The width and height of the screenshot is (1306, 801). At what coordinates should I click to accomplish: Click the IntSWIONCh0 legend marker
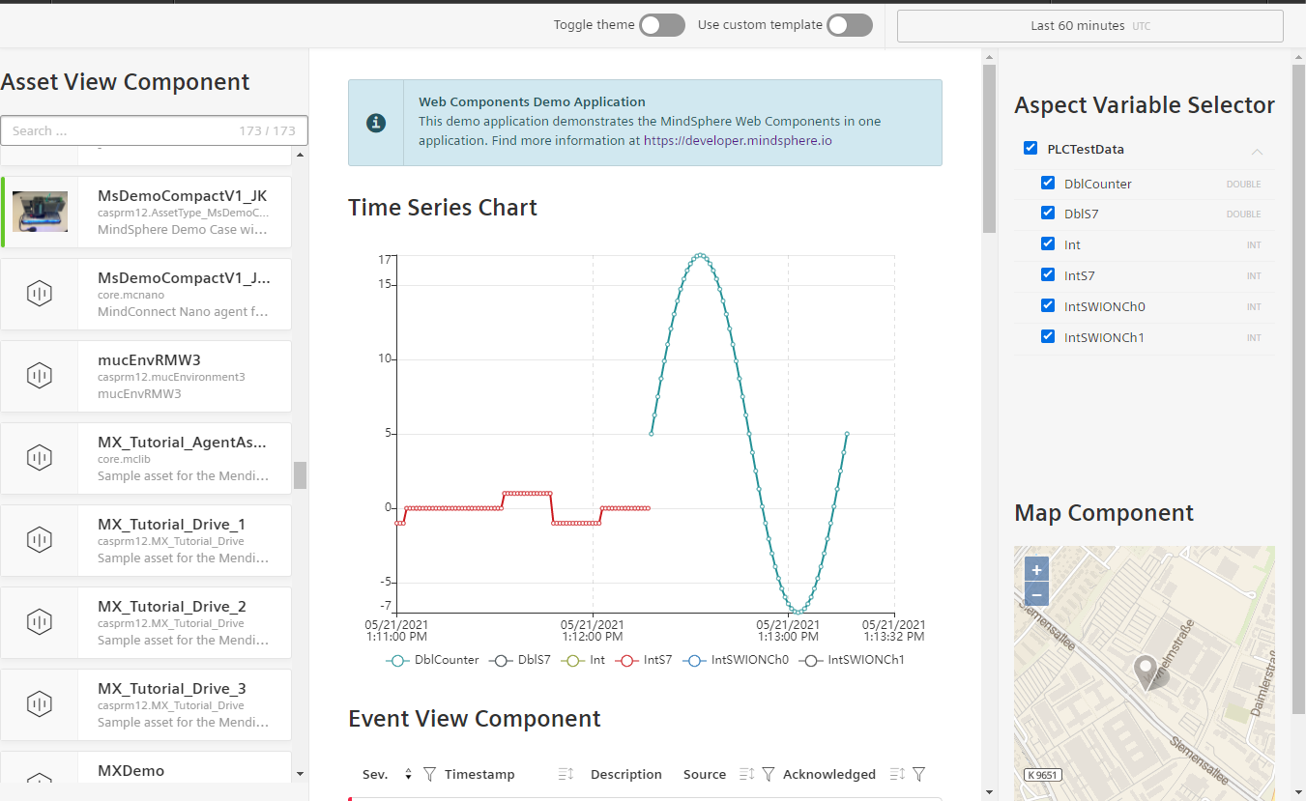(x=694, y=661)
